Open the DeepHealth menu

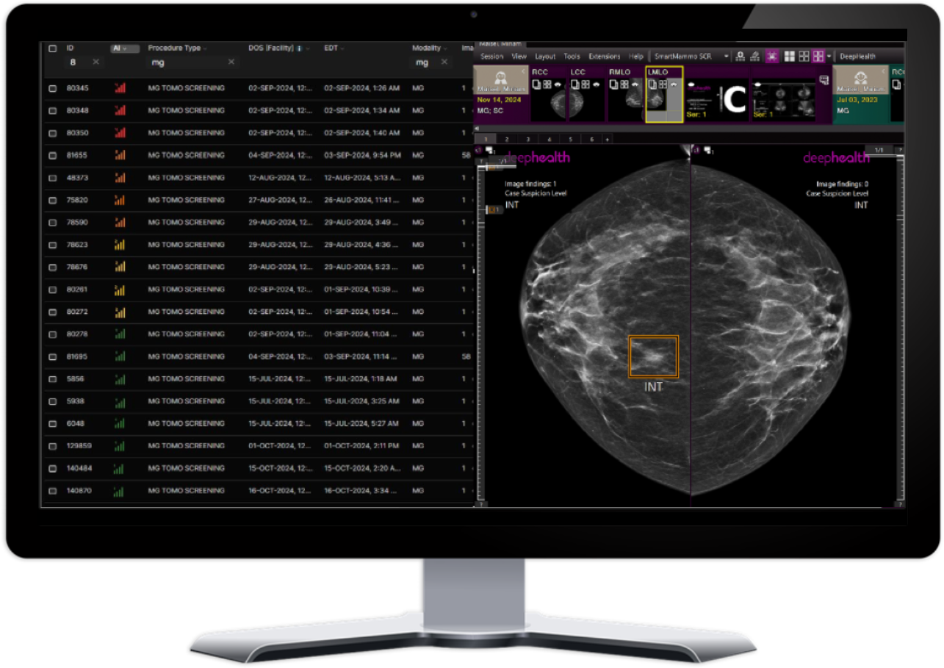point(875,56)
